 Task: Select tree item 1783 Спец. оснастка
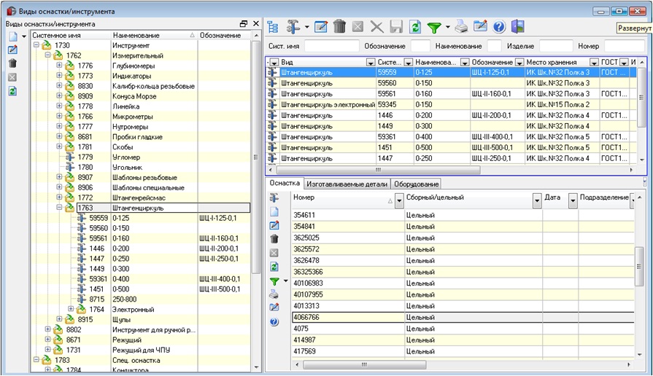click(x=140, y=360)
